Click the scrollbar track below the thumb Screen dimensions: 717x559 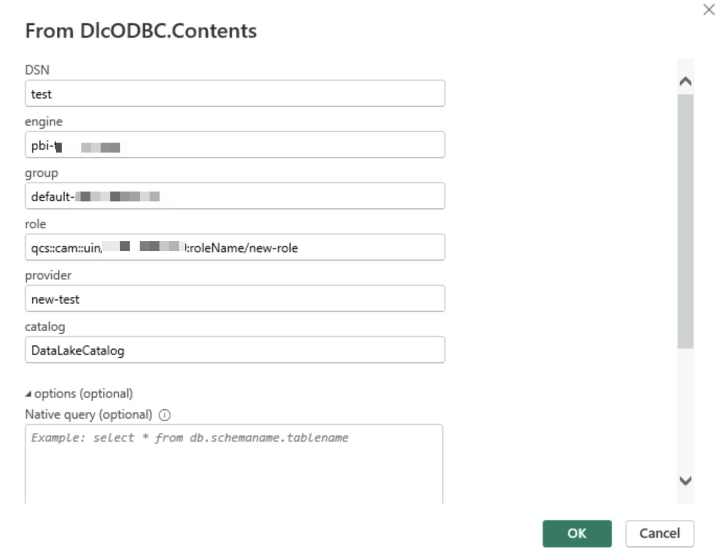pos(685,410)
